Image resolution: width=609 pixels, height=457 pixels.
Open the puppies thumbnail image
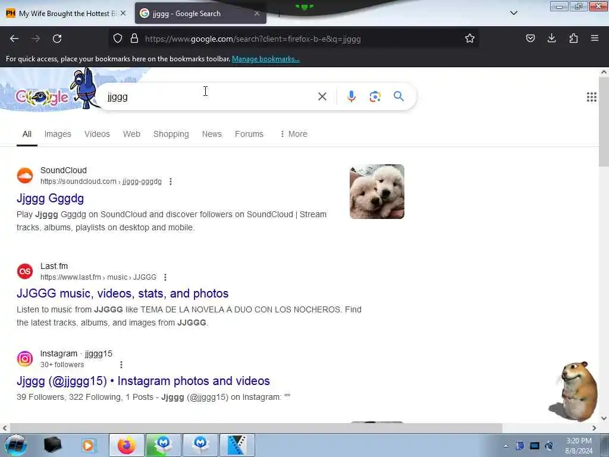[376, 192]
